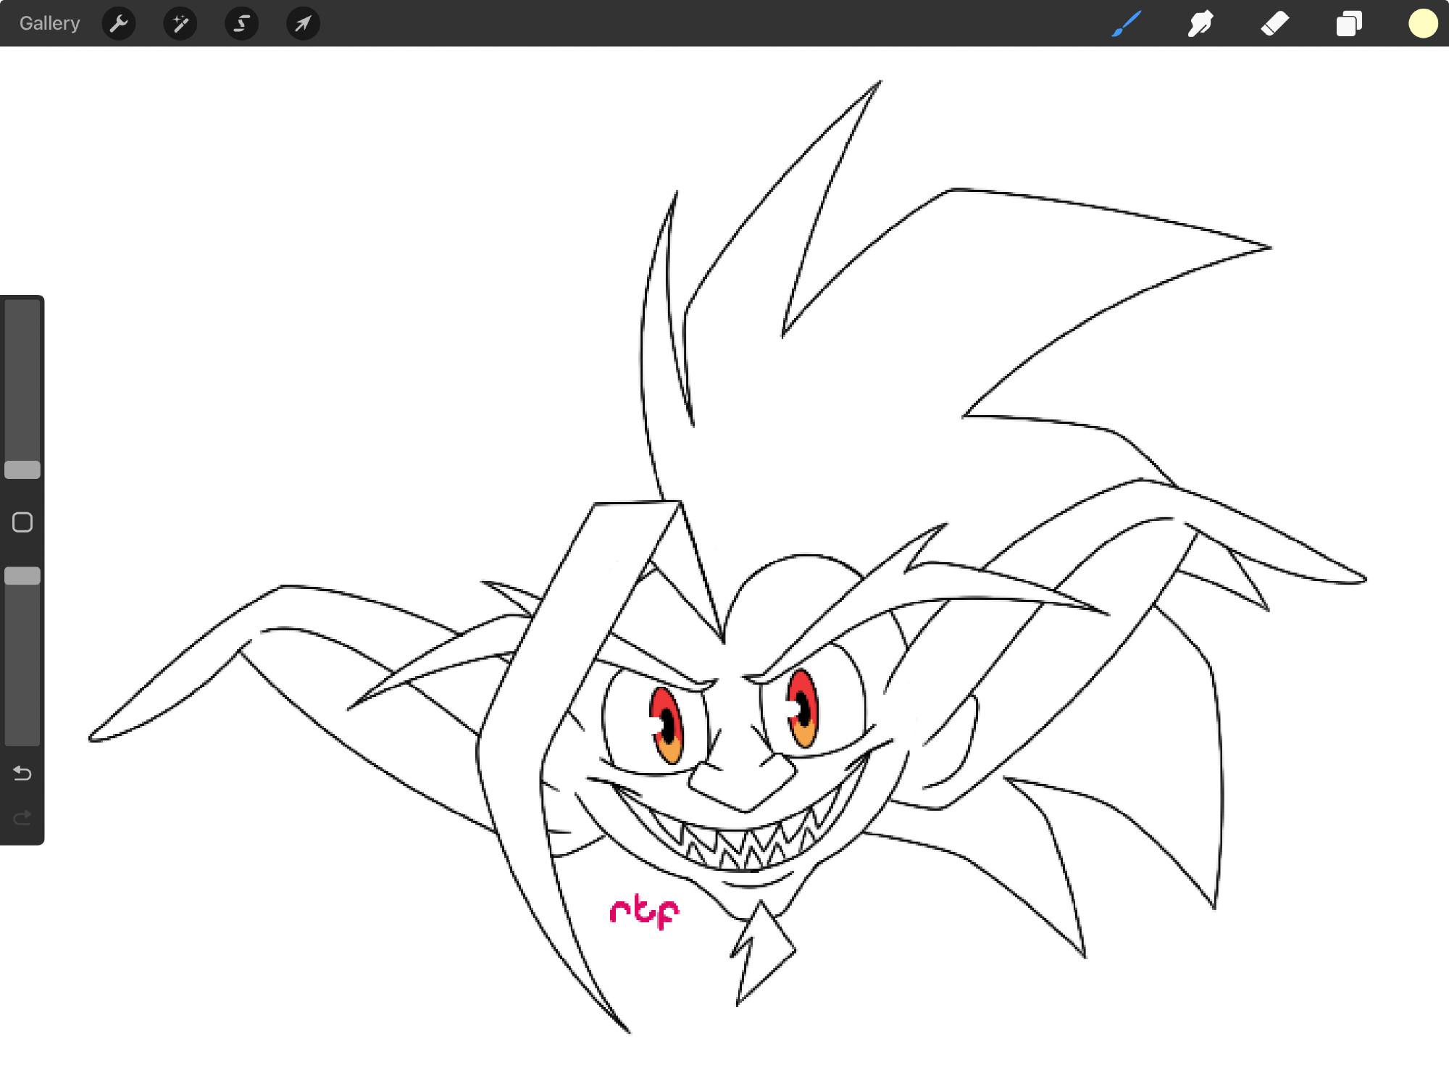The width and height of the screenshot is (1449, 1086).
Task: Undo the last stroke
Action: 22,773
